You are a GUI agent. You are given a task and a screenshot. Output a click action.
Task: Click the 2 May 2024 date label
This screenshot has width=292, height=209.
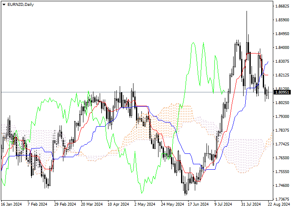[145, 204]
